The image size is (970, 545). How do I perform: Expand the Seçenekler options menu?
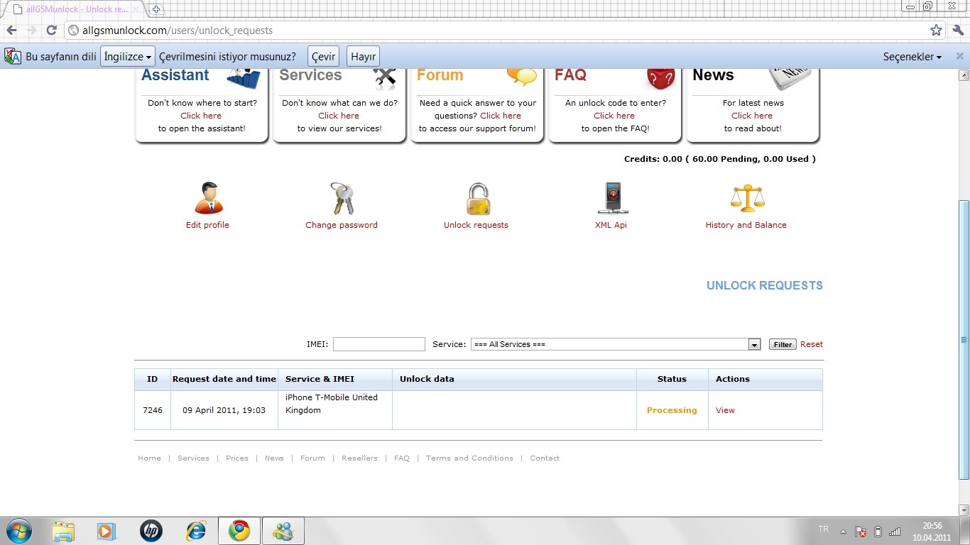tap(912, 57)
